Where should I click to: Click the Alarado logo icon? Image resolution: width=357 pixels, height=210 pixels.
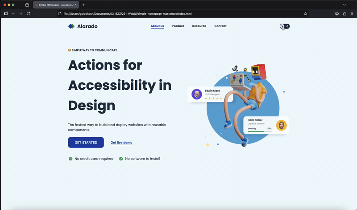tap(71, 26)
